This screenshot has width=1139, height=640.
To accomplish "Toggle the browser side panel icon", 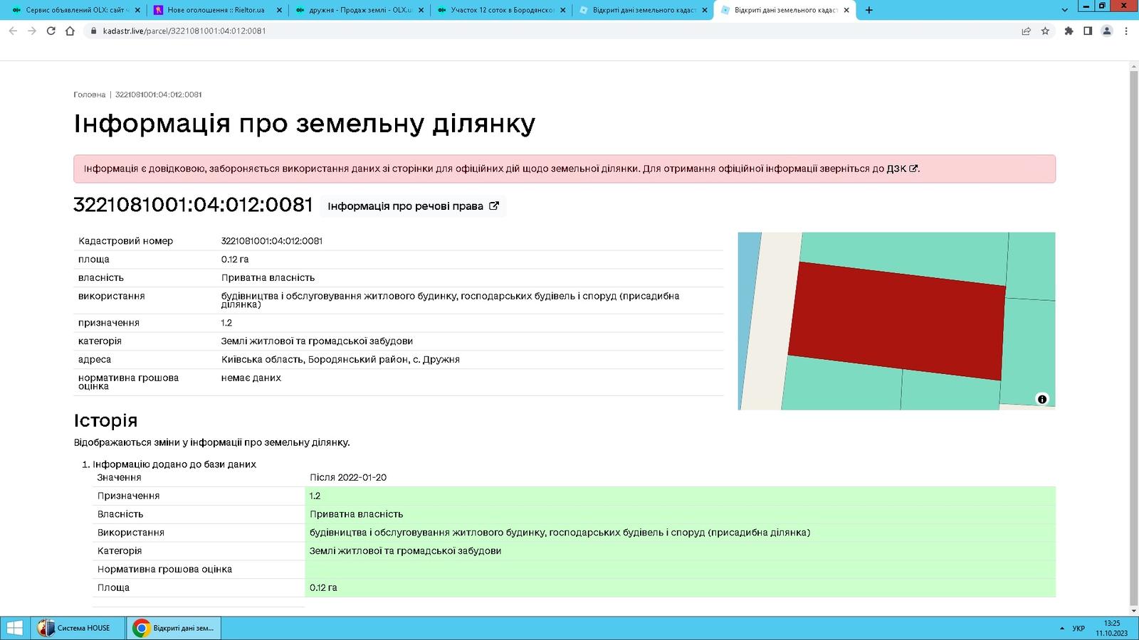I will point(1088,31).
